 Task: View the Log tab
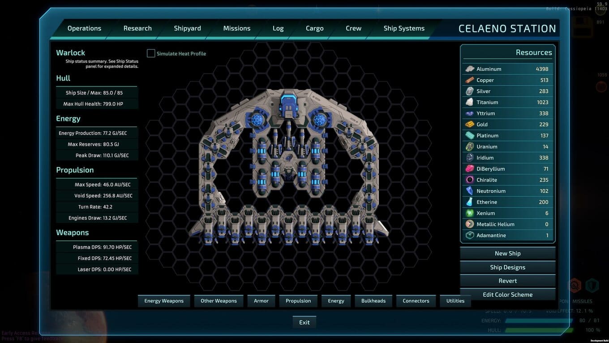(278, 28)
